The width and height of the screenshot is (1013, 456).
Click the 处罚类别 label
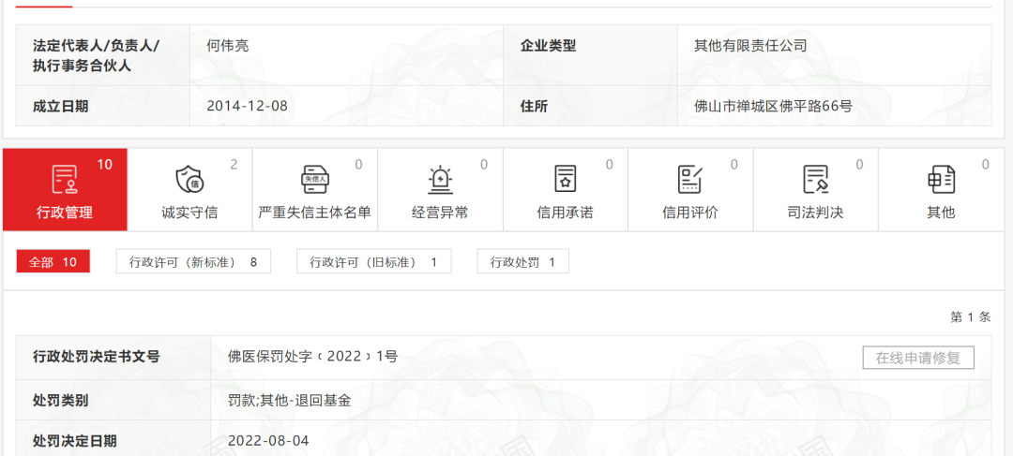(x=61, y=401)
